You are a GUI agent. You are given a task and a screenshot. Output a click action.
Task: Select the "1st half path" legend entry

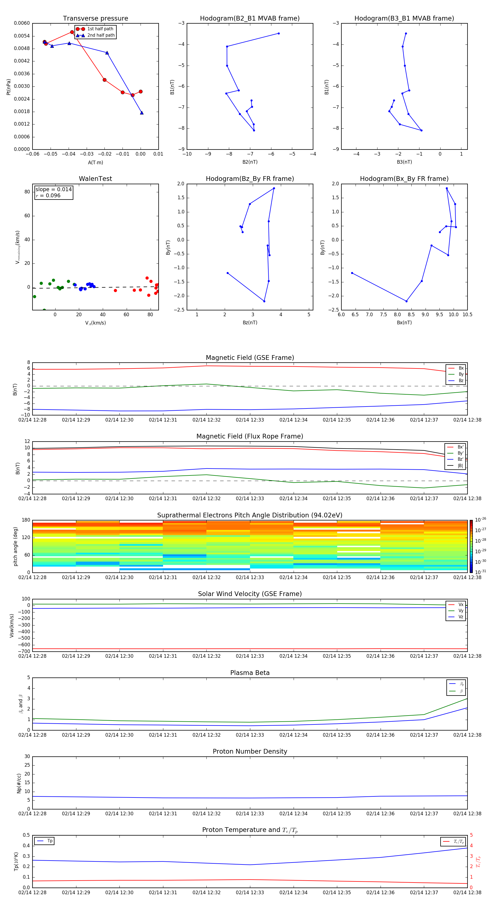(95, 29)
